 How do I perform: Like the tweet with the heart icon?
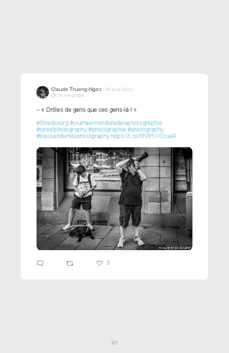tap(100, 263)
